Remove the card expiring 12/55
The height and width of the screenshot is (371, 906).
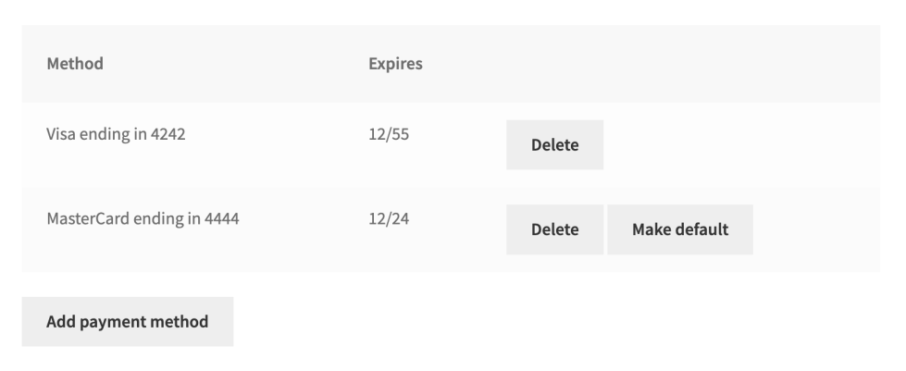554,145
